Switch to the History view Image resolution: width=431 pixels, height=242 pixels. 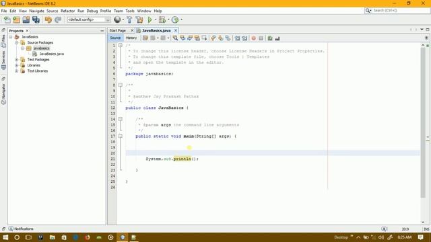tap(131, 38)
